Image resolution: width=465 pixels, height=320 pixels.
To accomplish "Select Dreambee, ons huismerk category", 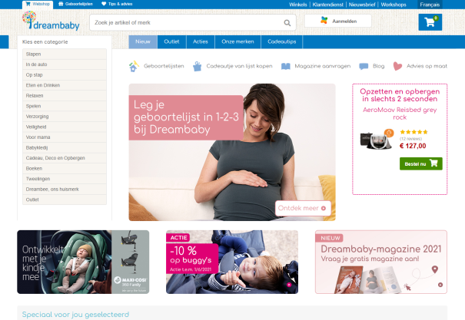I will click(65, 189).
